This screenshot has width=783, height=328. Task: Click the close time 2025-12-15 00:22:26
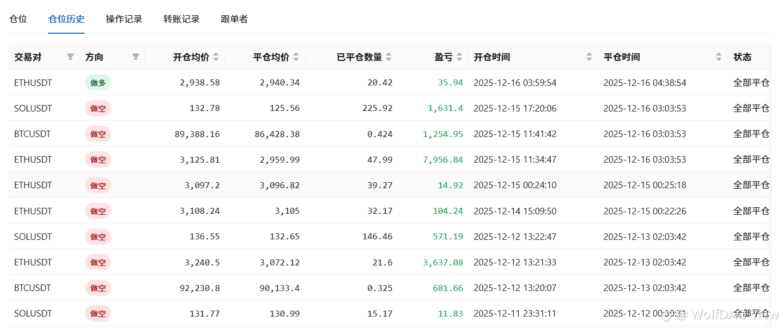645,211
